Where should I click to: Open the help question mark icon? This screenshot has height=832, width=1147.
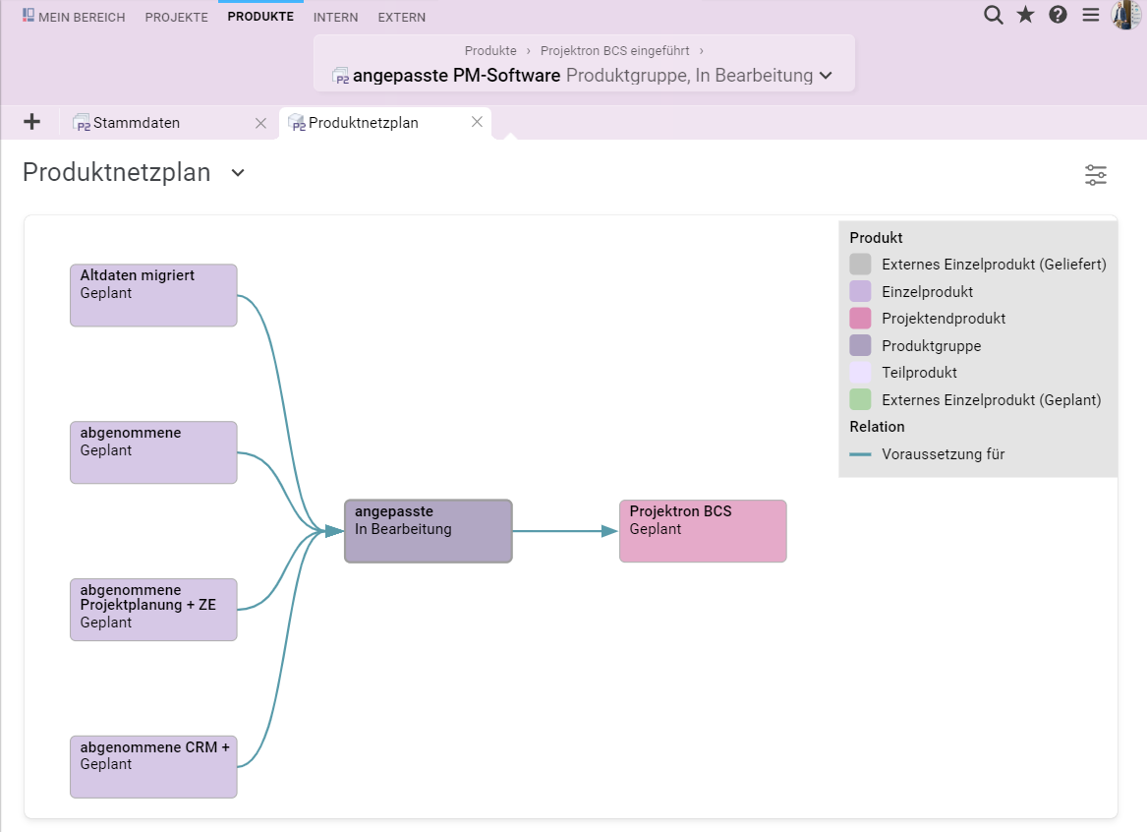(x=1058, y=15)
